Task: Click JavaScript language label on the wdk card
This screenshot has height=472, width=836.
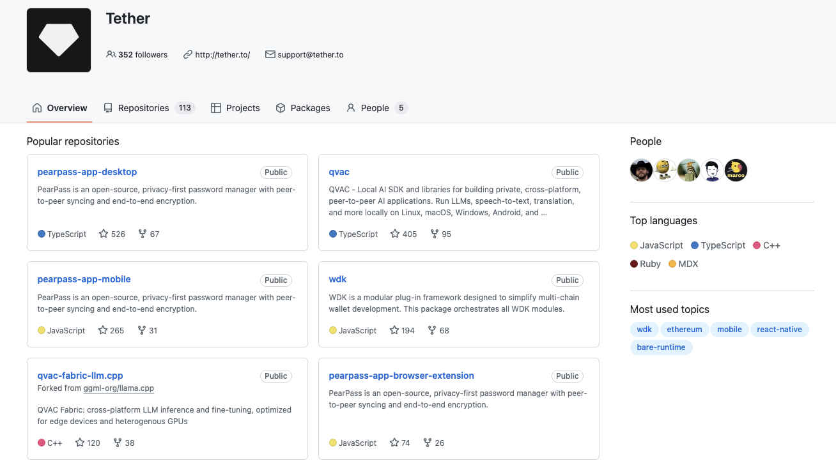Action: pos(358,331)
